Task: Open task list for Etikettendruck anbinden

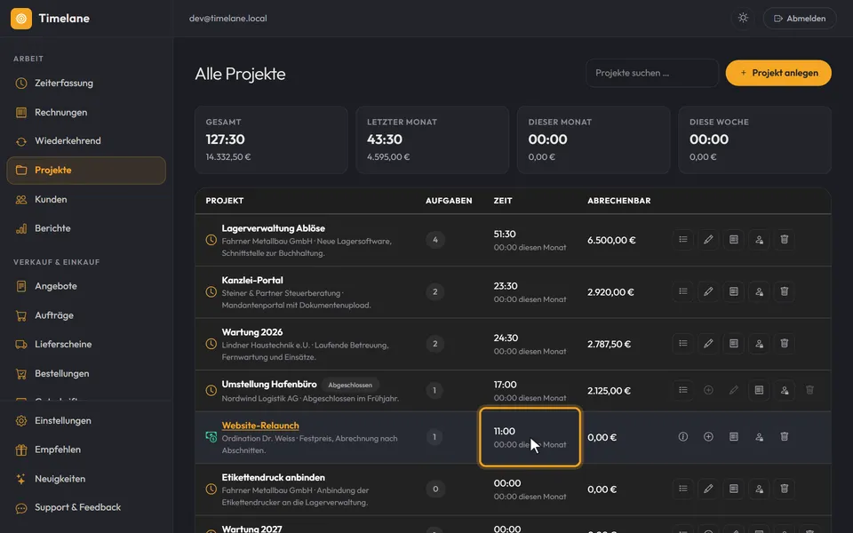Action: (x=682, y=489)
